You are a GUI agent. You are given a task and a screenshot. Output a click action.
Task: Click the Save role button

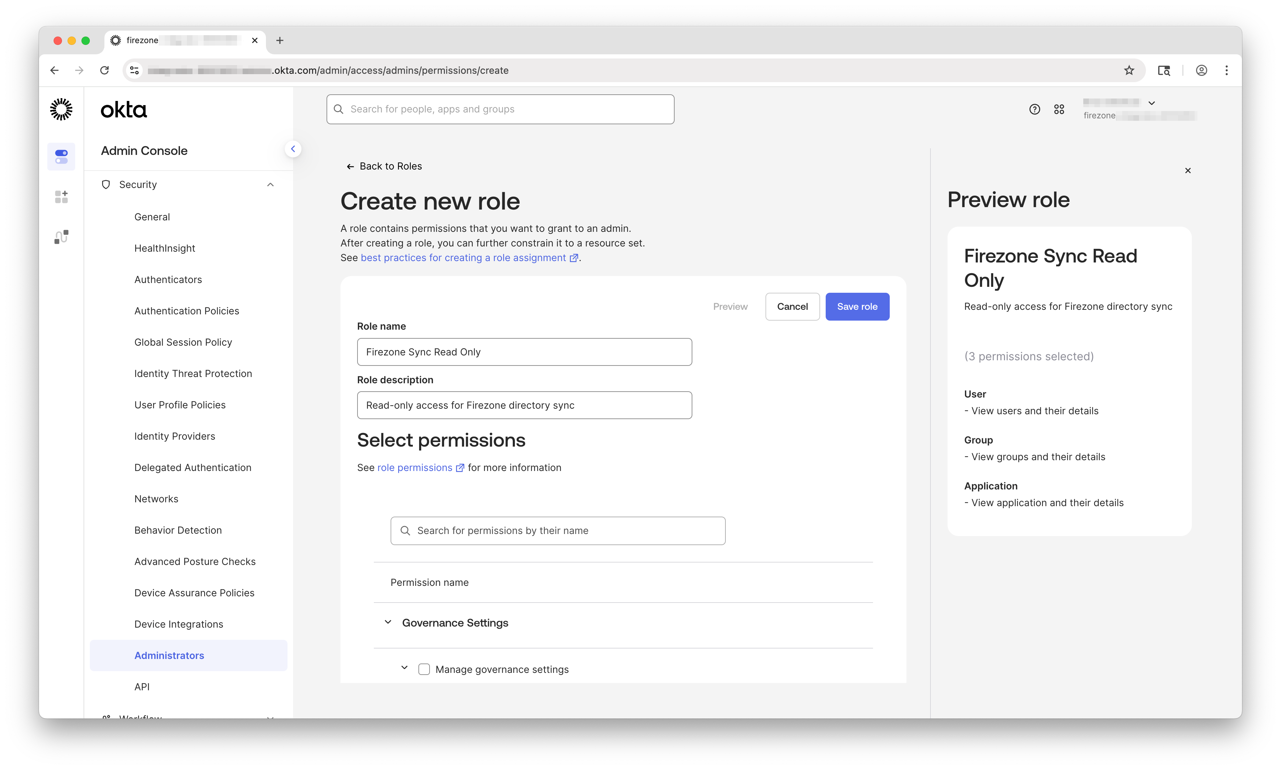click(x=857, y=307)
